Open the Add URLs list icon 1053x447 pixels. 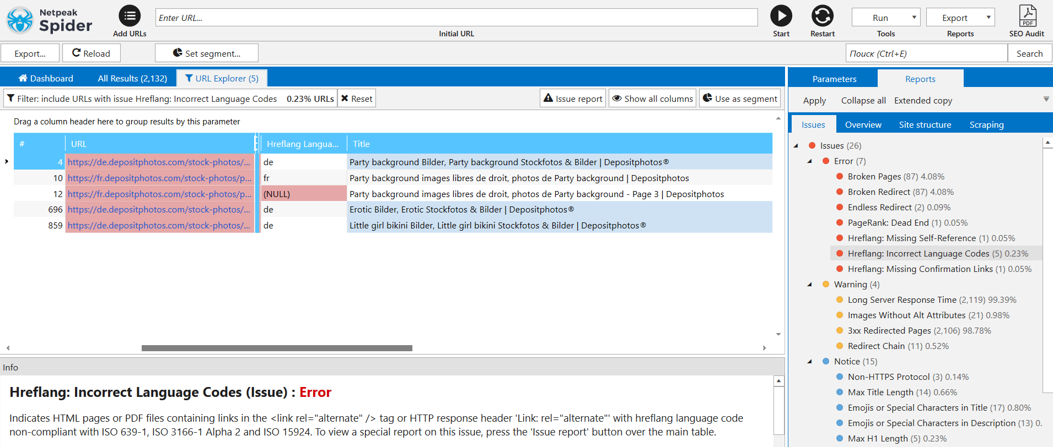coord(130,16)
